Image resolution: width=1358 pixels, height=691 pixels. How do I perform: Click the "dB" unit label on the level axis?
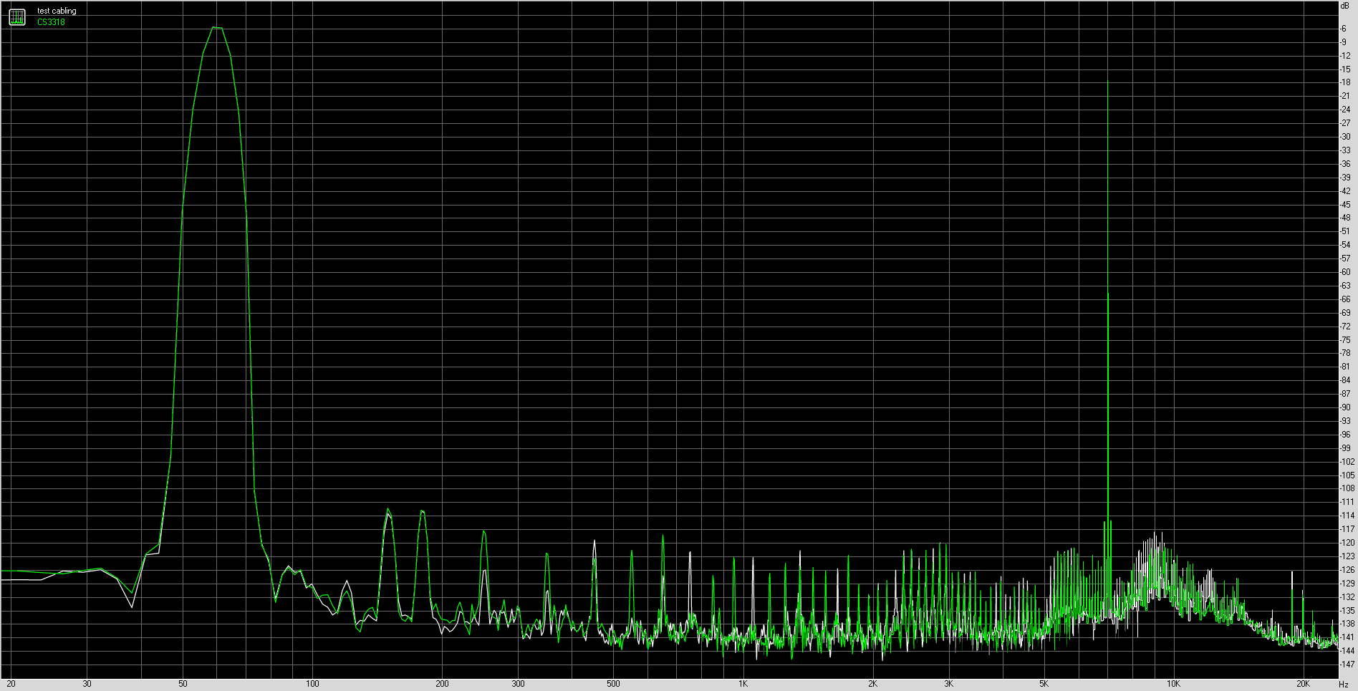coord(1344,6)
